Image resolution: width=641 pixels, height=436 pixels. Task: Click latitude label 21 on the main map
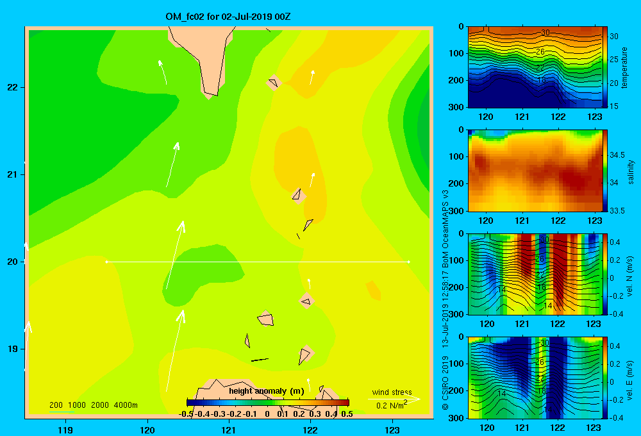[13, 174]
